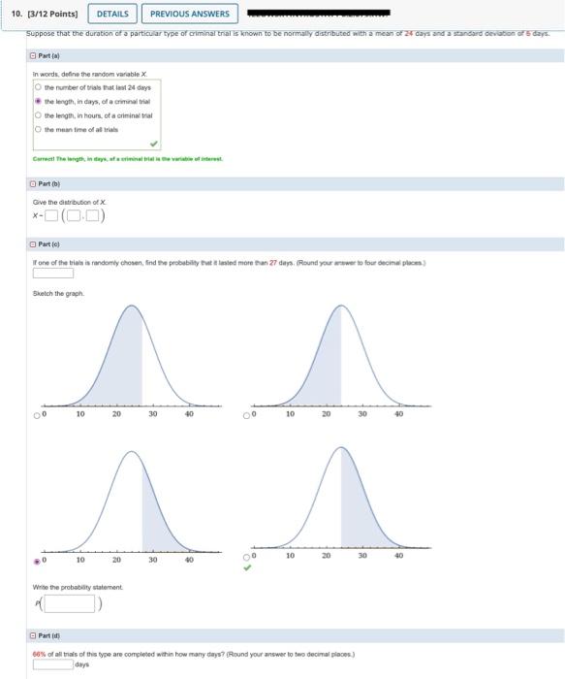This screenshot has width=565, height=679.
Task: Choose the upper graph shaded left of the mean
Action: (246, 416)
